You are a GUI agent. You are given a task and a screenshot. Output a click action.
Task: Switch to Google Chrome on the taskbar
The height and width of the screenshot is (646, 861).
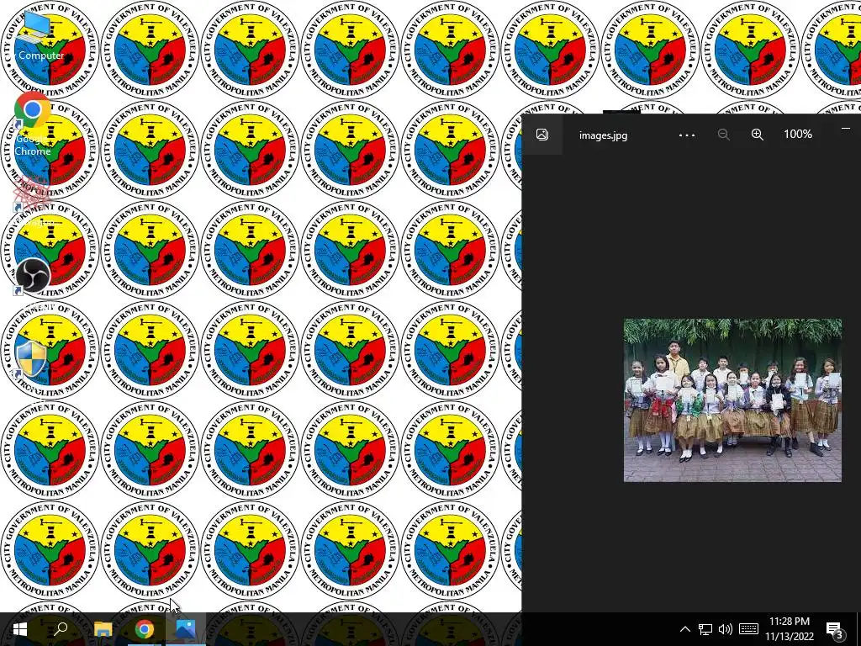pyautogui.click(x=145, y=629)
